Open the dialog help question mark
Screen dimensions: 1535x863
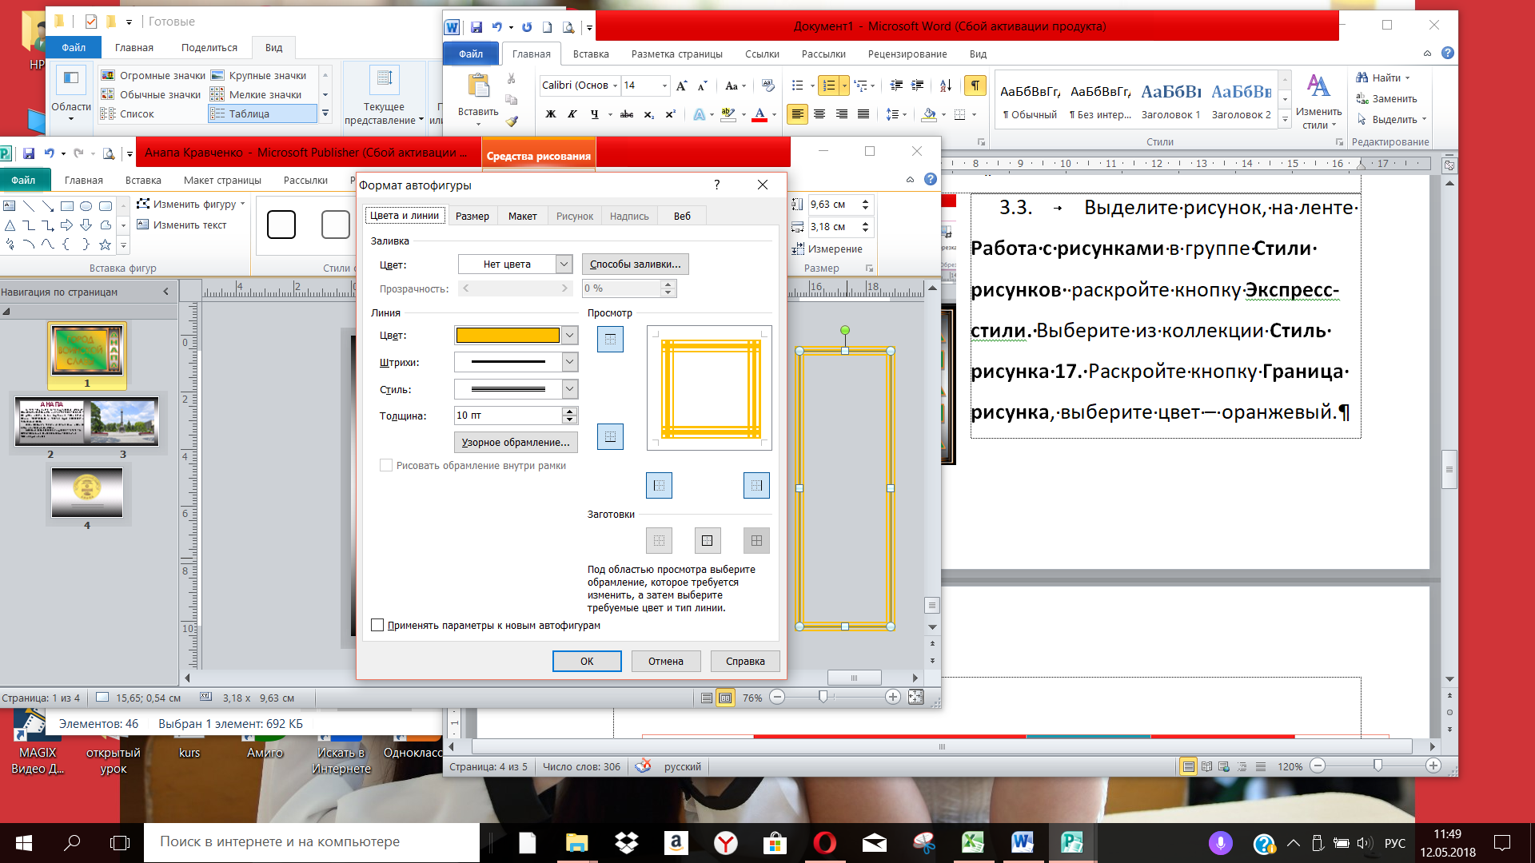point(717,185)
